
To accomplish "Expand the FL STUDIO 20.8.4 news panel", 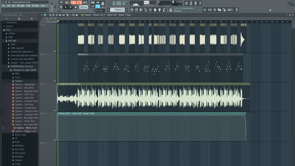I will tap(187, 10).
